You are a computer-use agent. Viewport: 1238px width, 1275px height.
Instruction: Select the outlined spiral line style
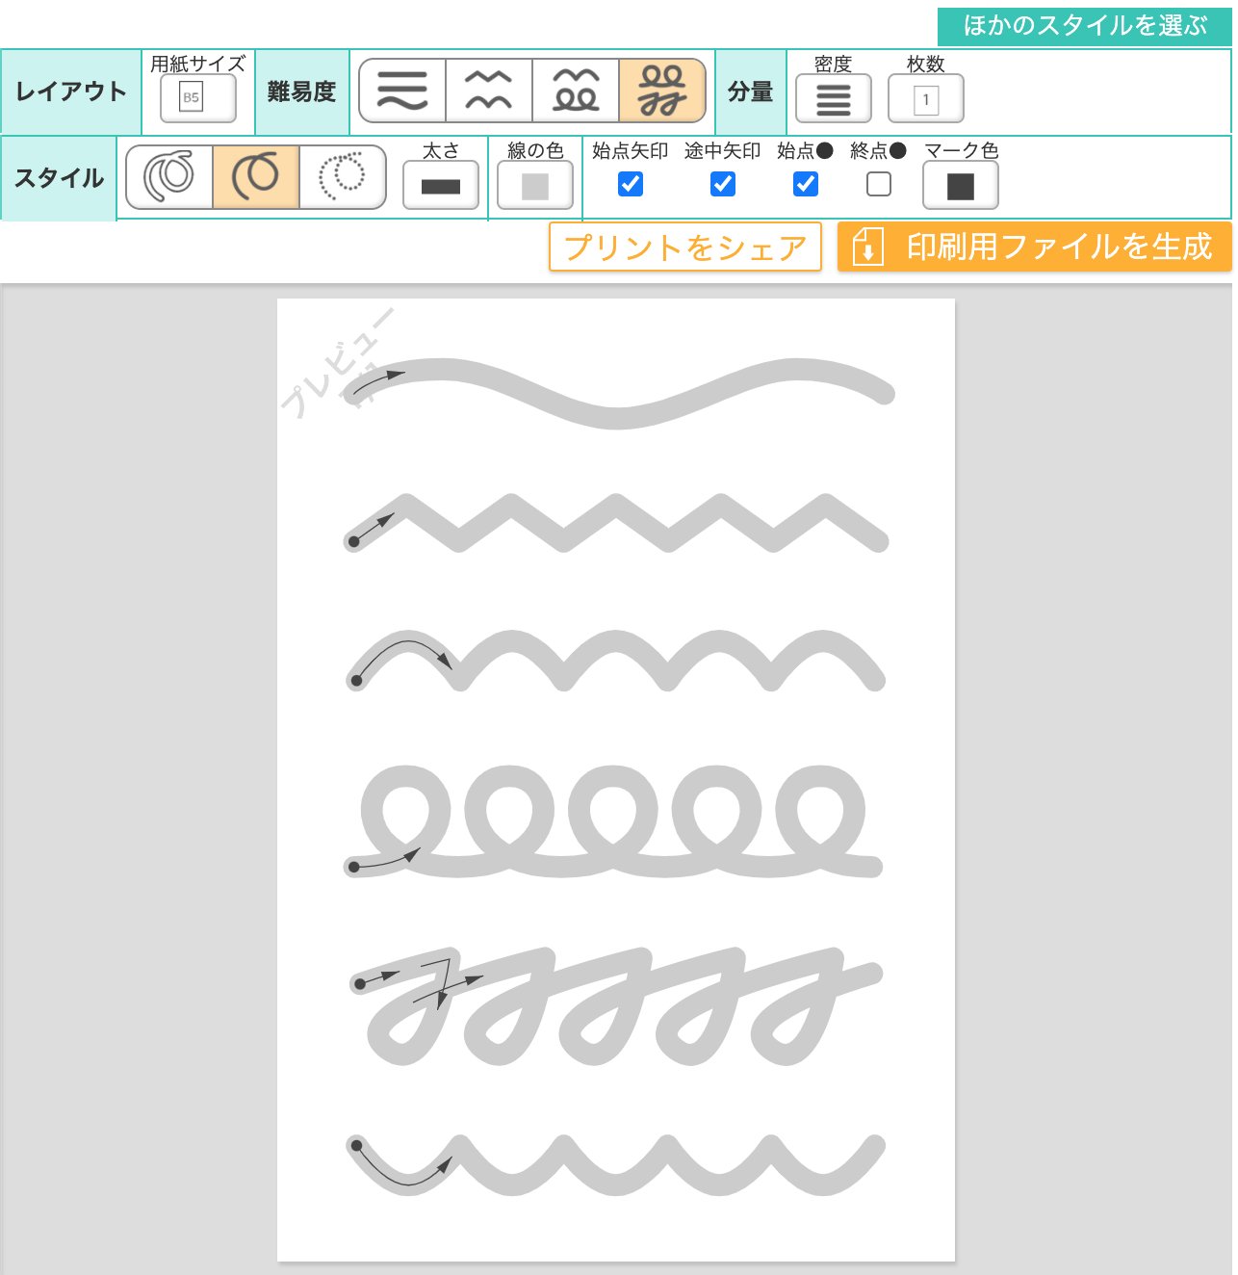coord(169,177)
